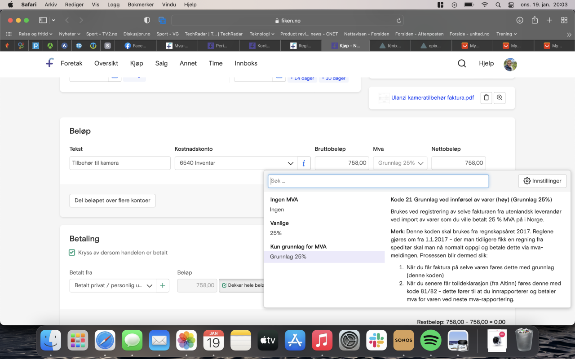The width and height of the screenshot is (575, 359).
Task: Click the magnifier preview icon for attachment
Action: [500, 98]
